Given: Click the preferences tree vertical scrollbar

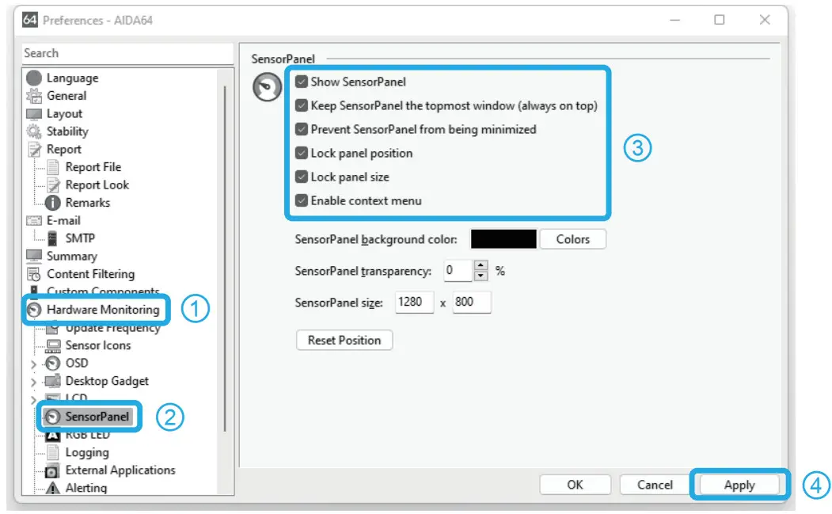Looking at the screenshot, I should 225,258.
